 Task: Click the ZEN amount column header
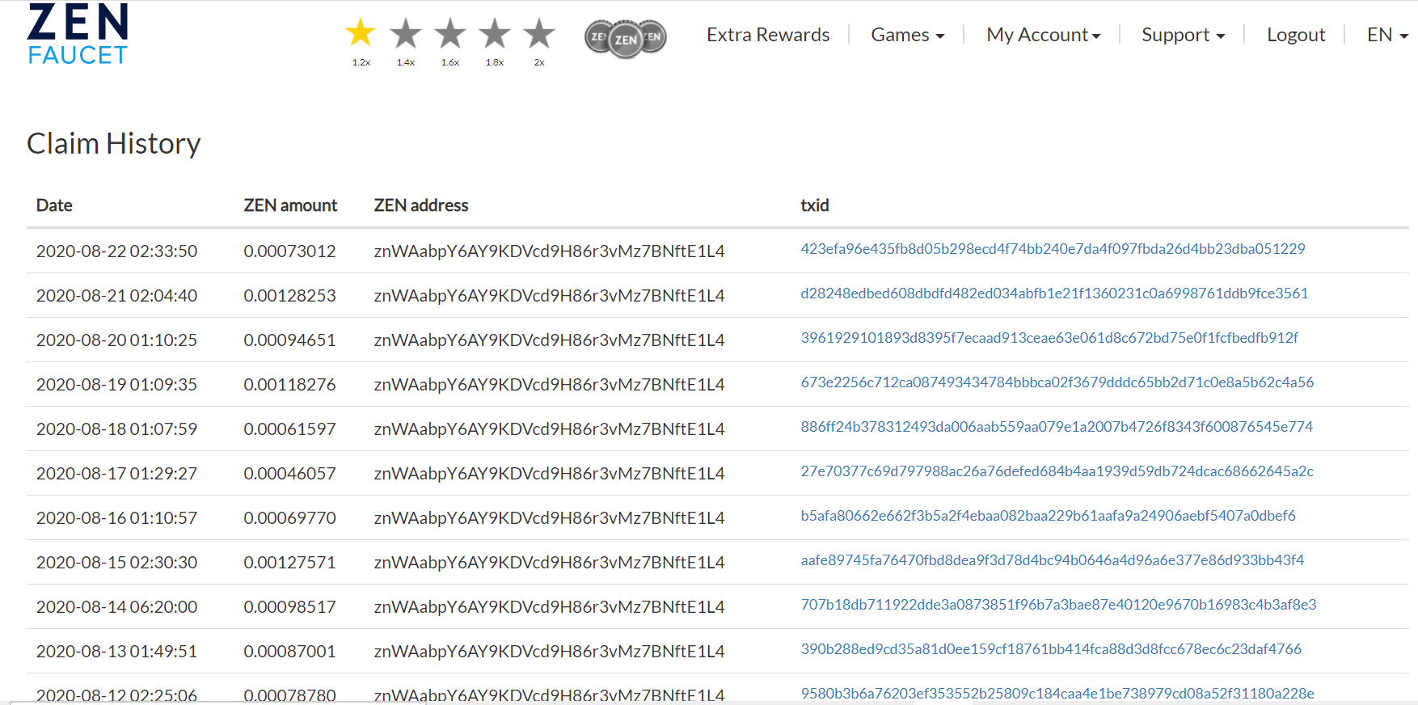pos(290,205)
